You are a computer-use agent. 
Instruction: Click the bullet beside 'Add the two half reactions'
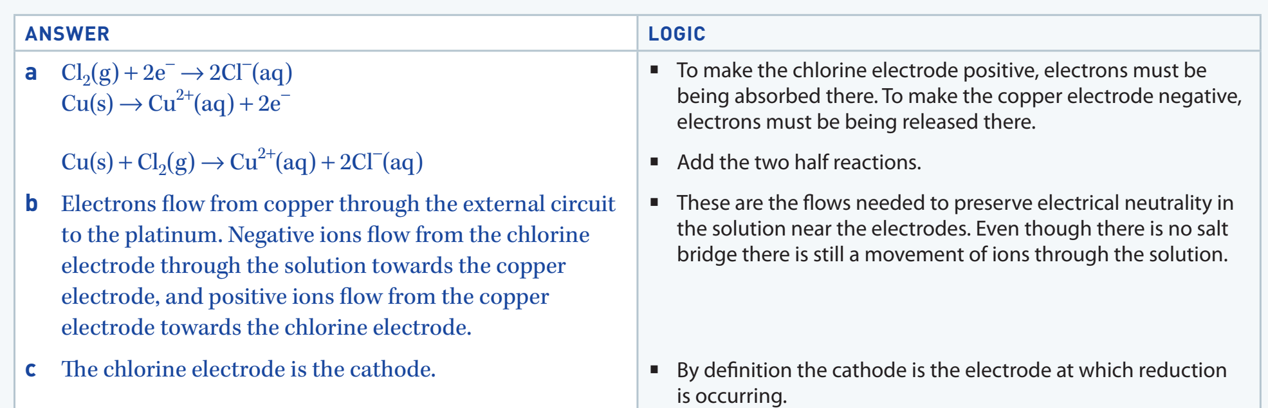[x=654, y=162]
